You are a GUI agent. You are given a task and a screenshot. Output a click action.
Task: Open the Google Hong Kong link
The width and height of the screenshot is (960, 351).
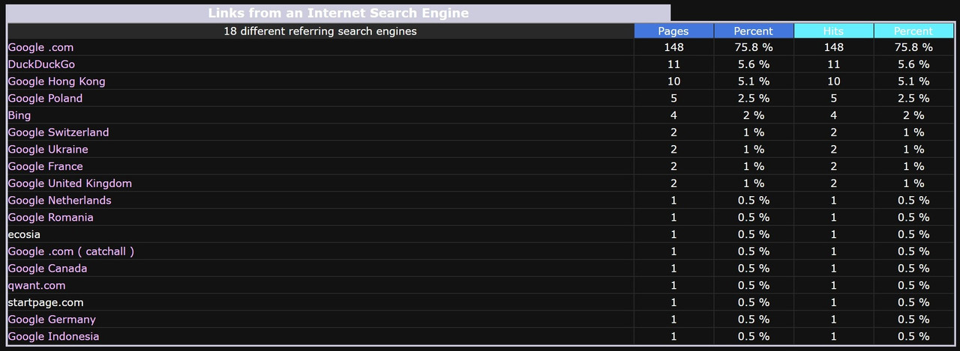pyautogui.click(x=56, y=82)
